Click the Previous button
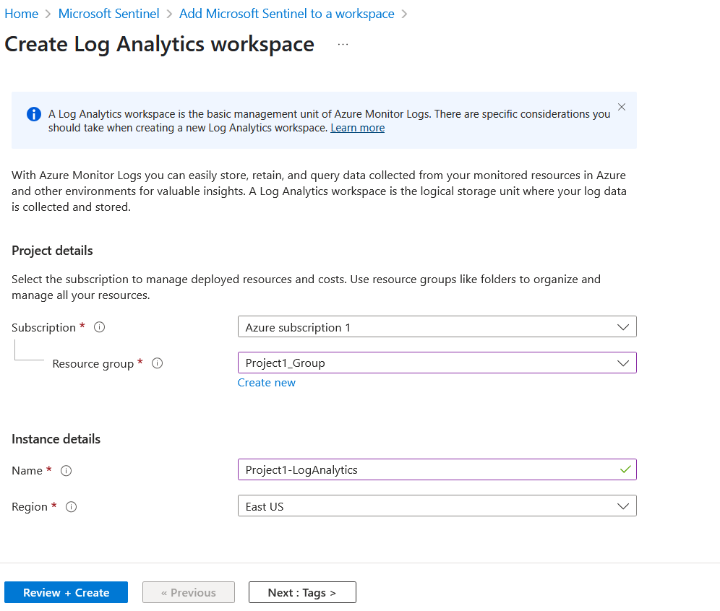This screenshot has height=611, width=720. pyautogui.click(x=189, y=592)
